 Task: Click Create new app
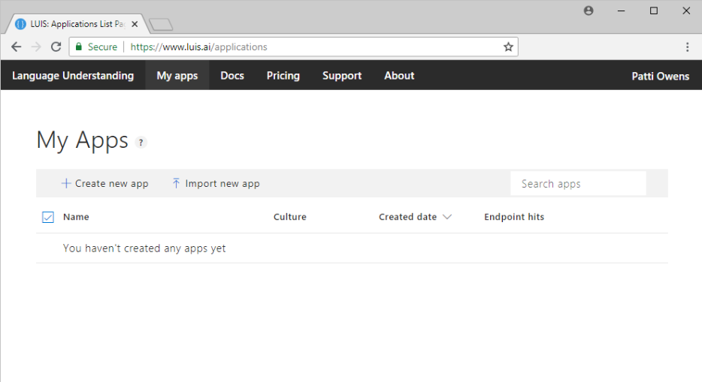click(x=104, y=184)
